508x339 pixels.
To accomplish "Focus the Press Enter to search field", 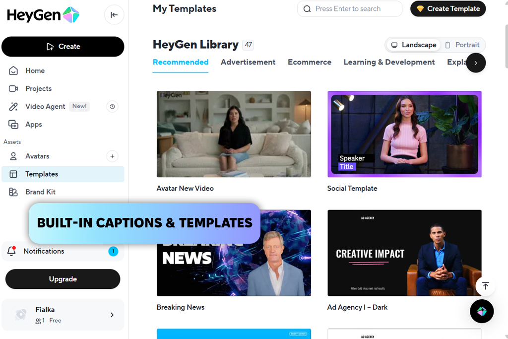I will point(350,9).
